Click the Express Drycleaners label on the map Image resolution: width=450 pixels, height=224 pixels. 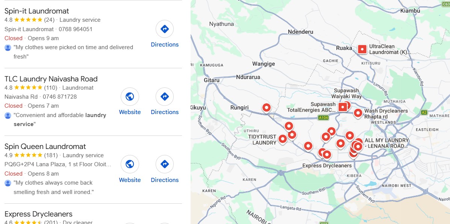(x=327, y=165)
